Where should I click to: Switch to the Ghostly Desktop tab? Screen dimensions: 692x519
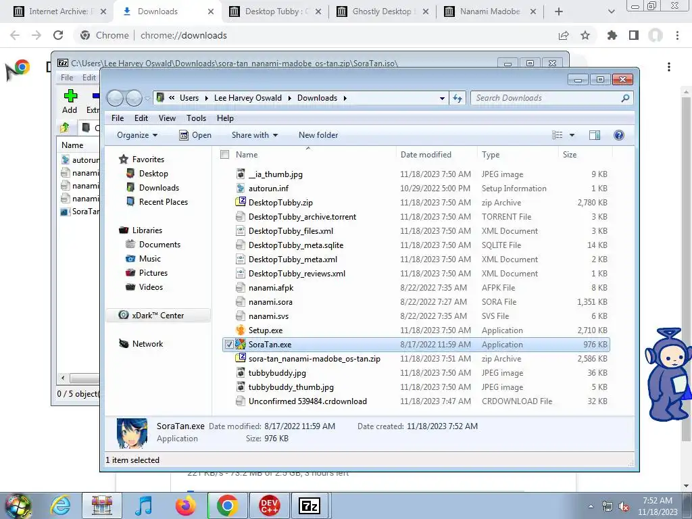tap(382, 11)
